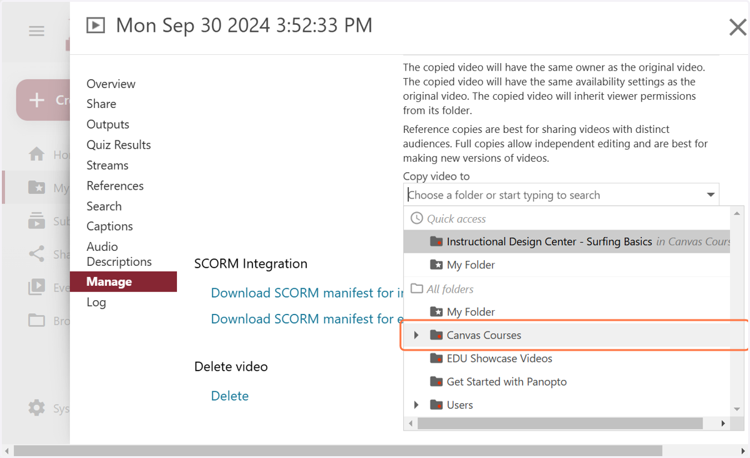Click the folder list horizontal scrollbar
The width and height of the screenshot is (750, 458).
coord(561,423)
